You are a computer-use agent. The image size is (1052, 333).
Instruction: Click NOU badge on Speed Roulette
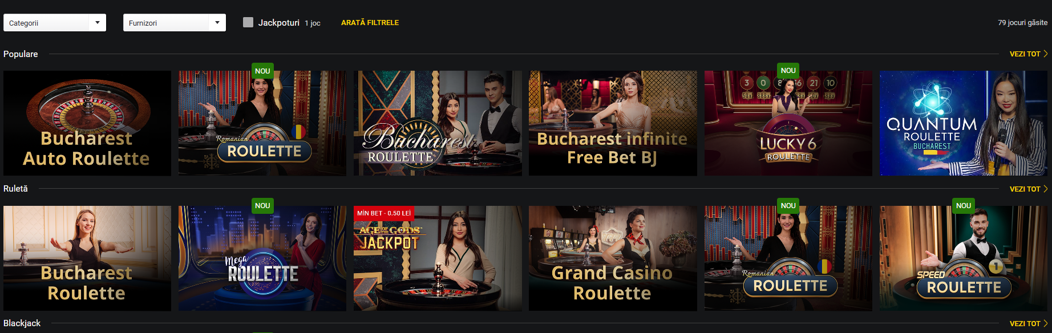coord(964,206)
